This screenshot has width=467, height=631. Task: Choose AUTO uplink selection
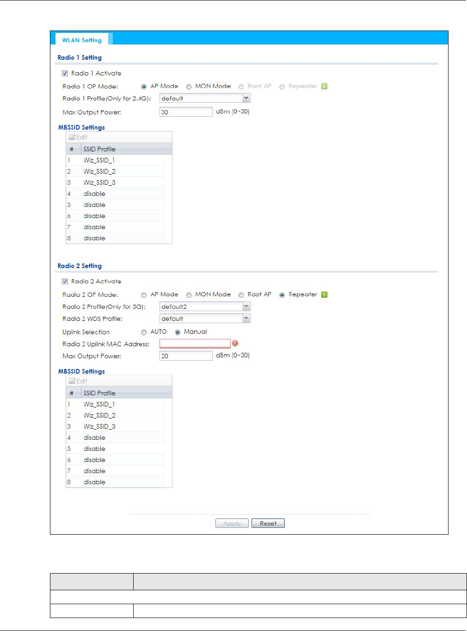coord(144,332)
